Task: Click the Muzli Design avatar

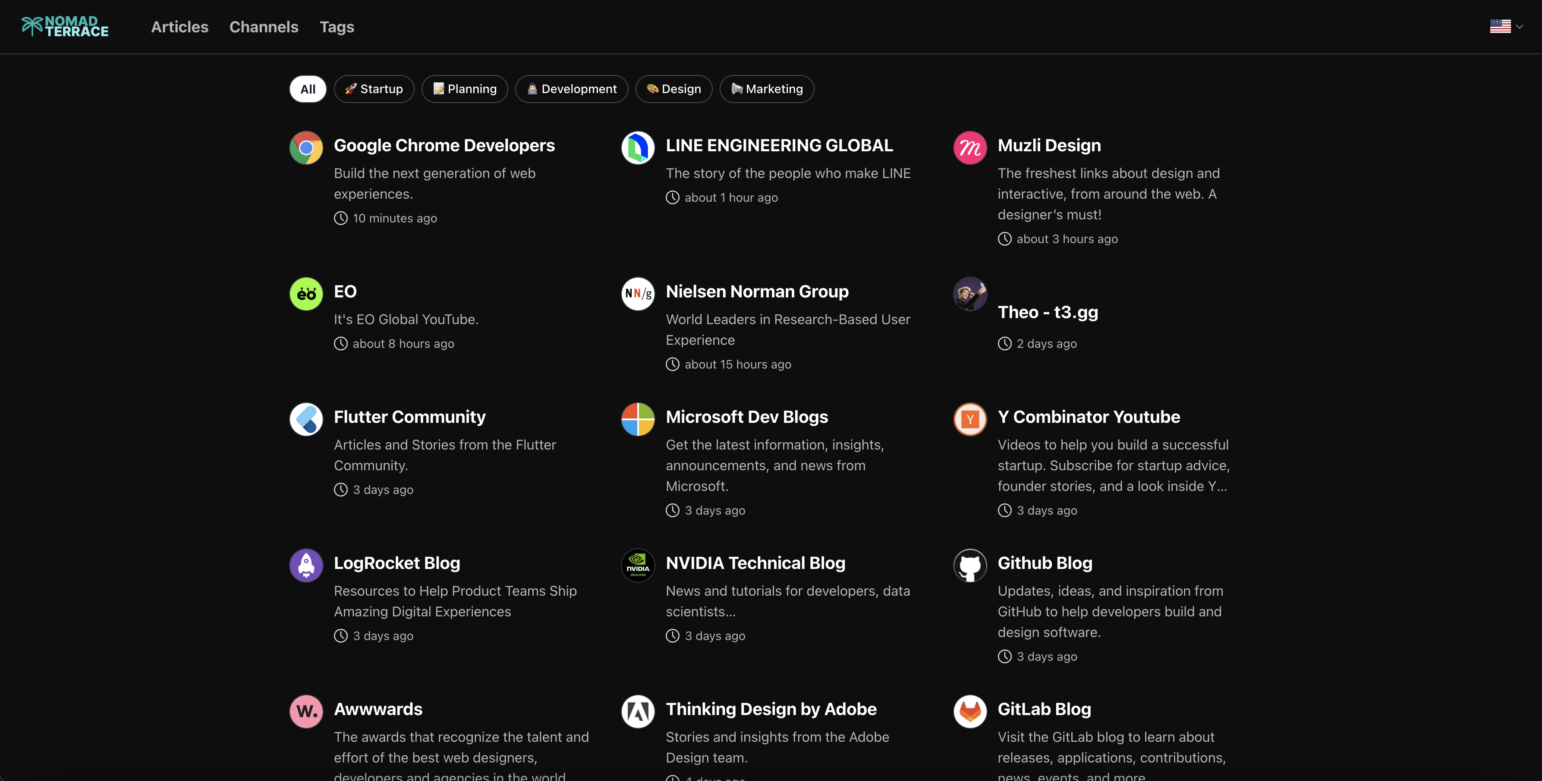Action: pos(970,148)
